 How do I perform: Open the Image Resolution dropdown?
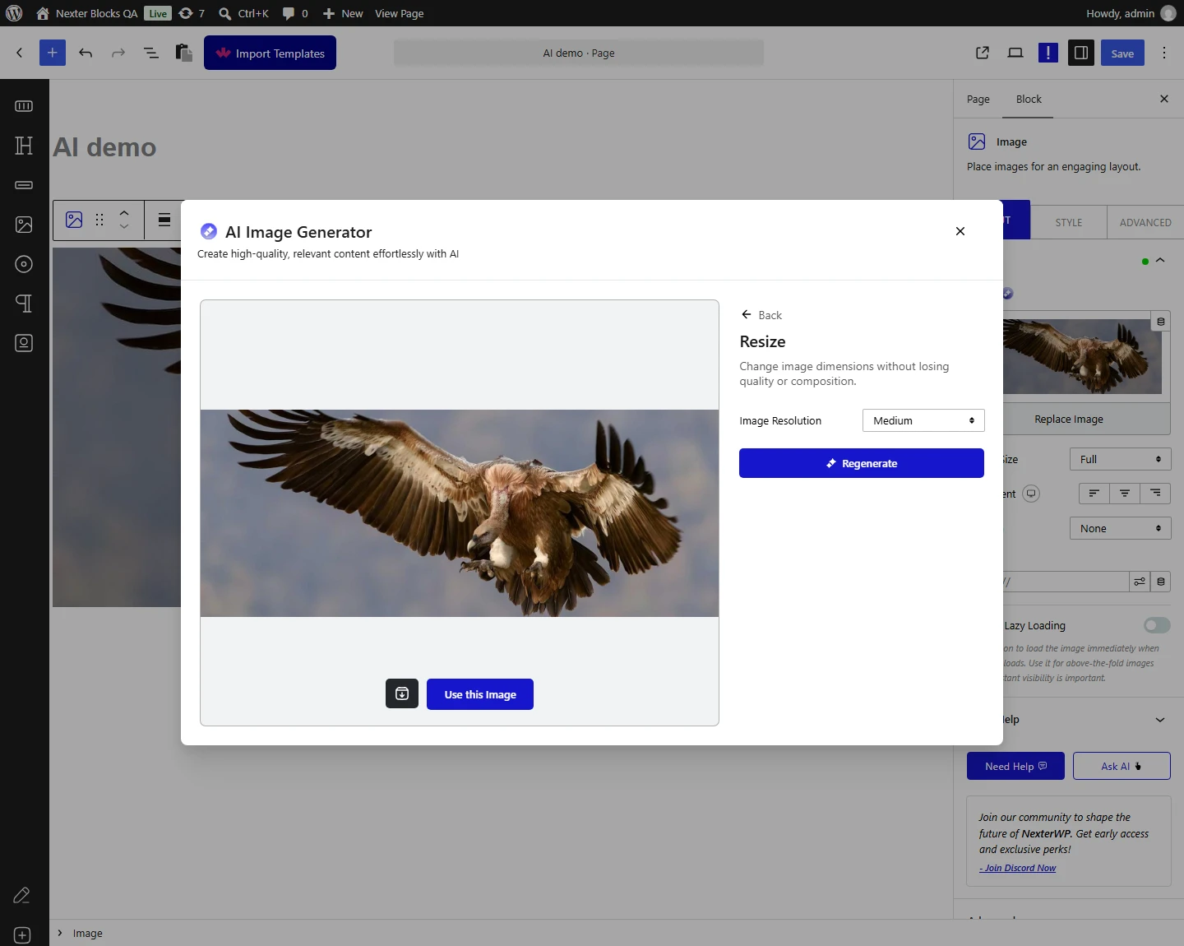pyautogui.click(x=923, y=420)
